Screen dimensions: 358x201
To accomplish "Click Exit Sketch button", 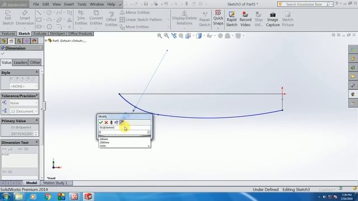I will pyautogui.click(x=8, y=18).
